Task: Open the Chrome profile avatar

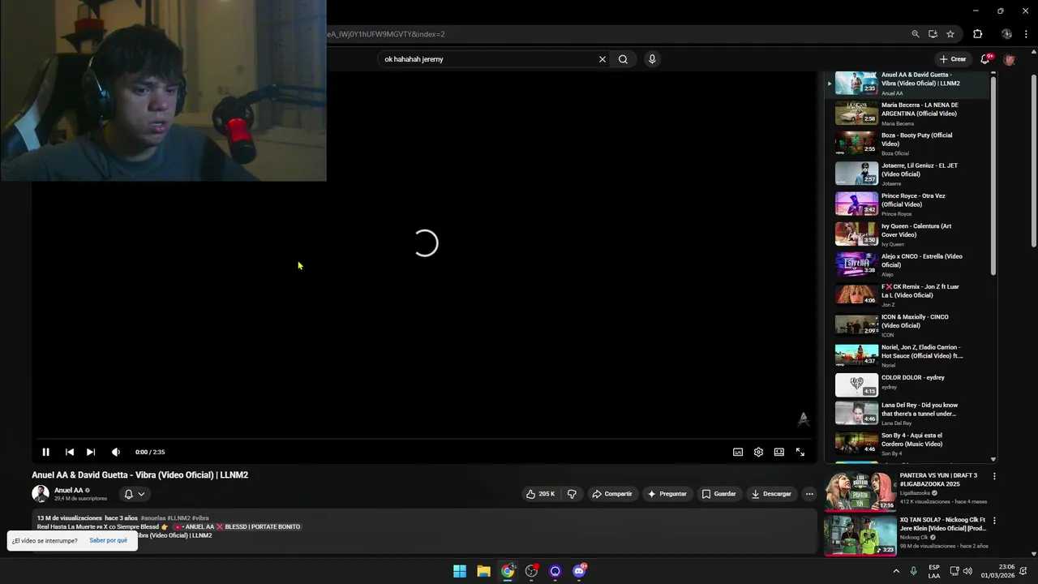Action: pyautogui.click(x=1007, y=34)
